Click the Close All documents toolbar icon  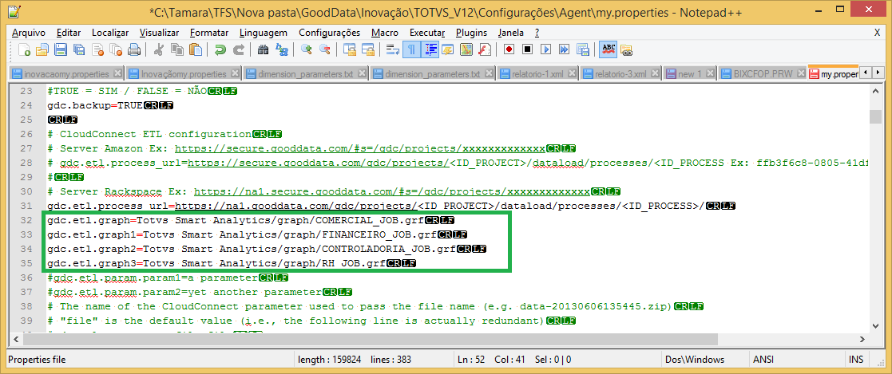(116, 49)
